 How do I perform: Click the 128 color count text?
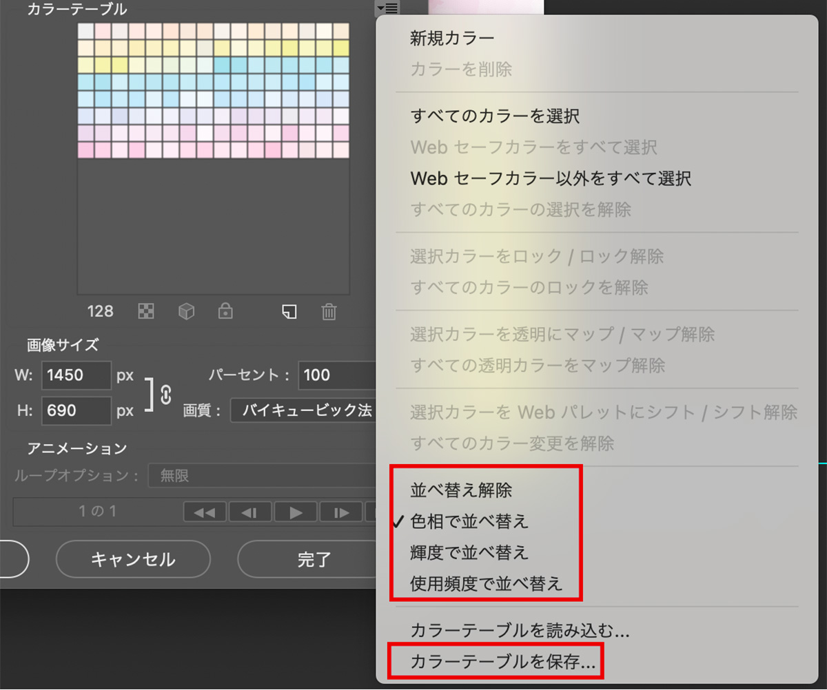(x=100, y=311)
